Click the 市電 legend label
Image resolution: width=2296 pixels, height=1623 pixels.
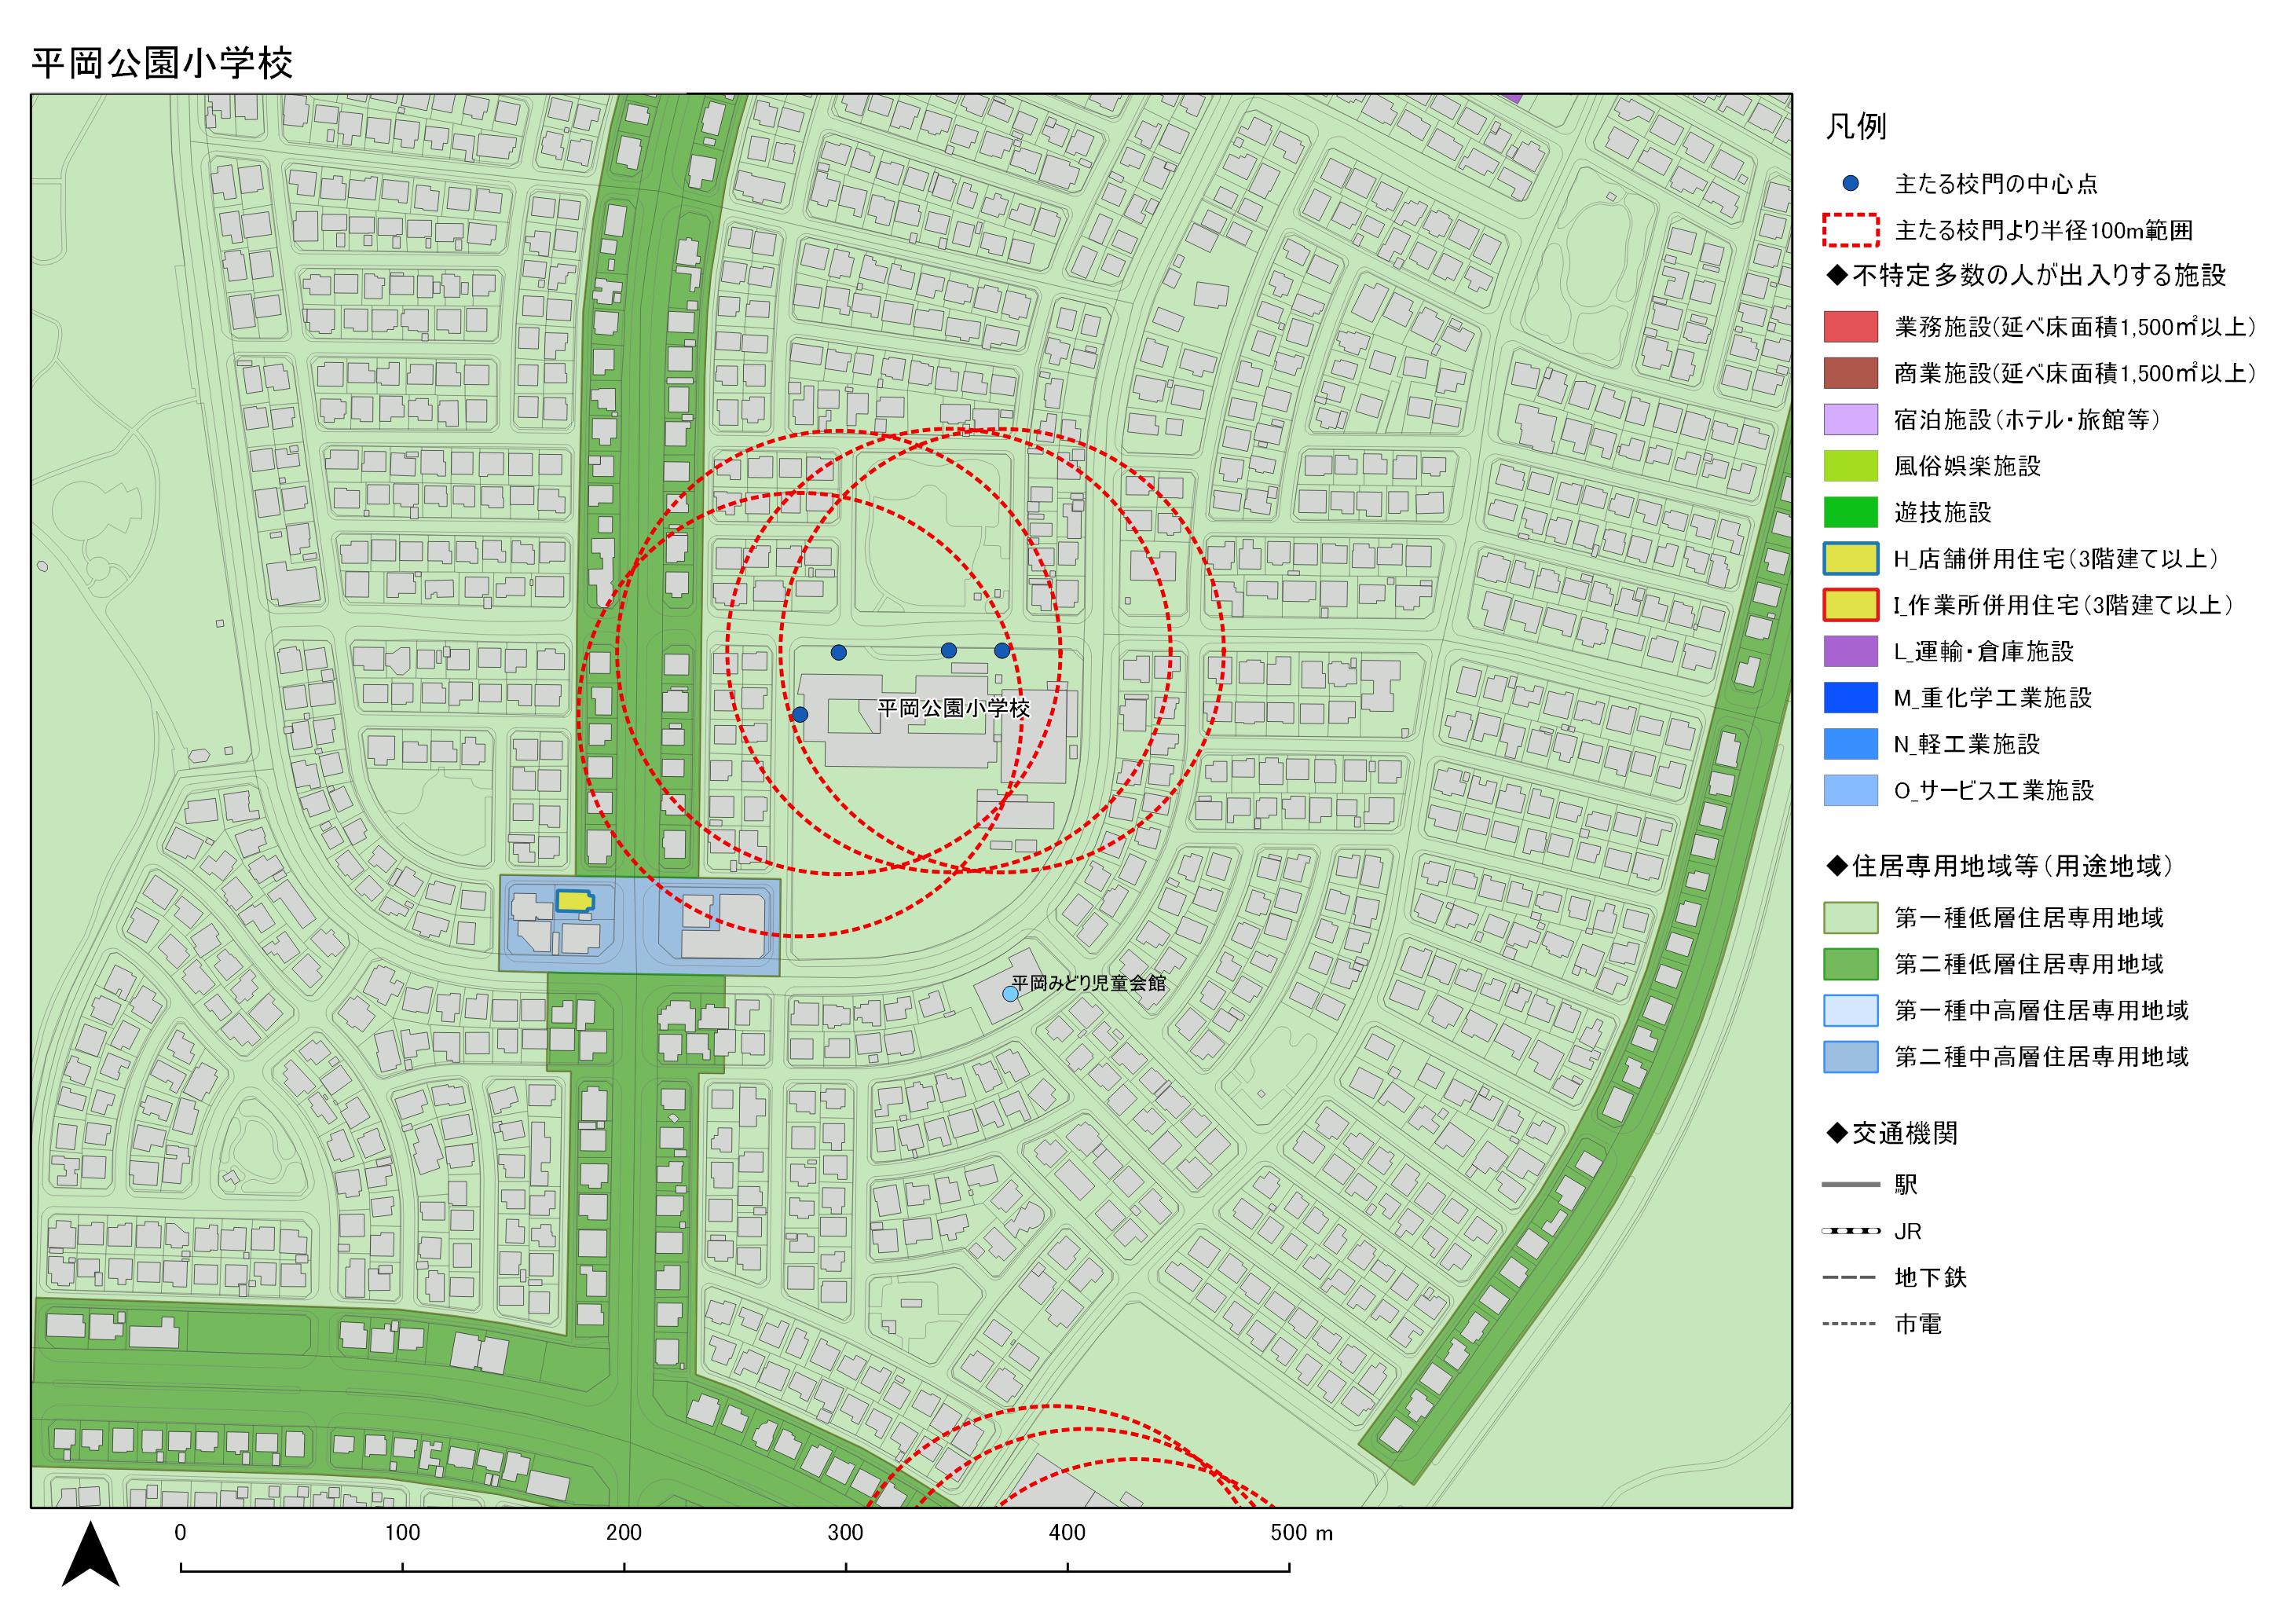(1918, 1324)
